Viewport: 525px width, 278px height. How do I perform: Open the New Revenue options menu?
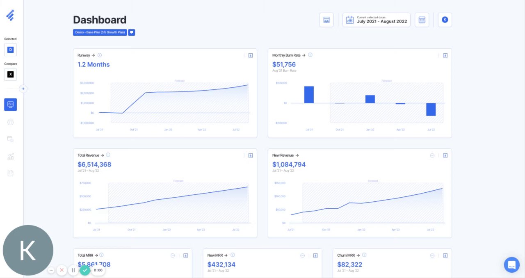pos(432,155)
